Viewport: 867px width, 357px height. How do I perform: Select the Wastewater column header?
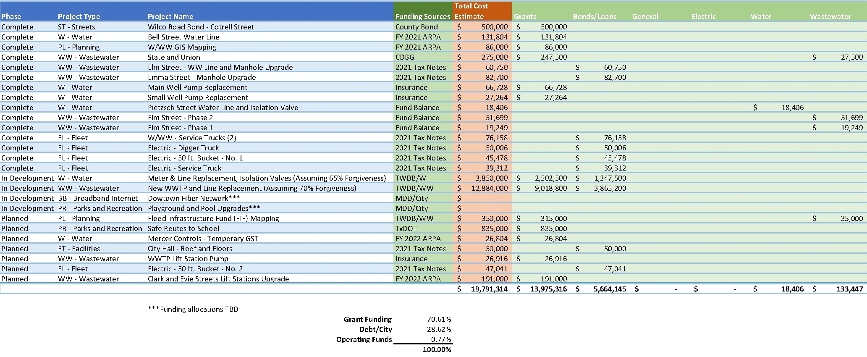[x=830, y=16]
